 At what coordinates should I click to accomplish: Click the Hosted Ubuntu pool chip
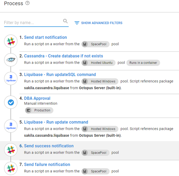tap(99, 63)
